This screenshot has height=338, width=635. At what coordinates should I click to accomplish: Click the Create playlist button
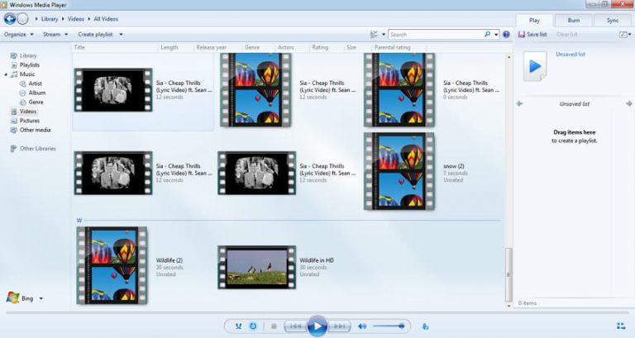(95, 35)
